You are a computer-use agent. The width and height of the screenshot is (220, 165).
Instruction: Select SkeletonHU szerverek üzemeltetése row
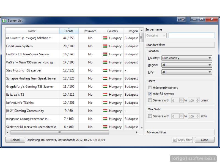point(72,127)
